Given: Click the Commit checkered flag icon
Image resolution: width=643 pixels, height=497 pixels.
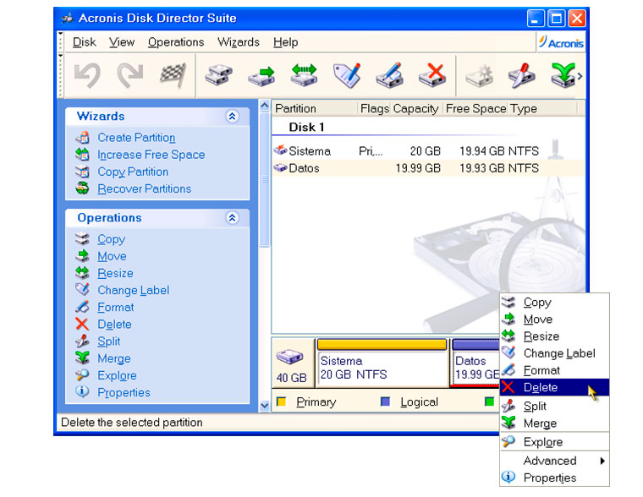Looking at the screenshot, I should point(173,75).
